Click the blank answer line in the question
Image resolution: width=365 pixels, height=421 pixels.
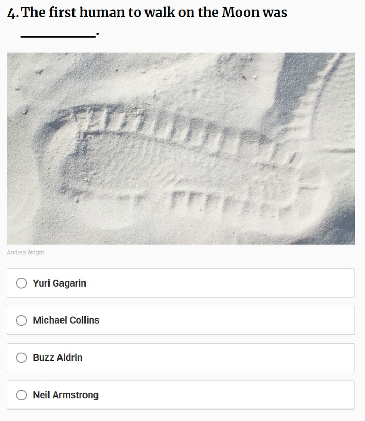click(x=58, y=35)
